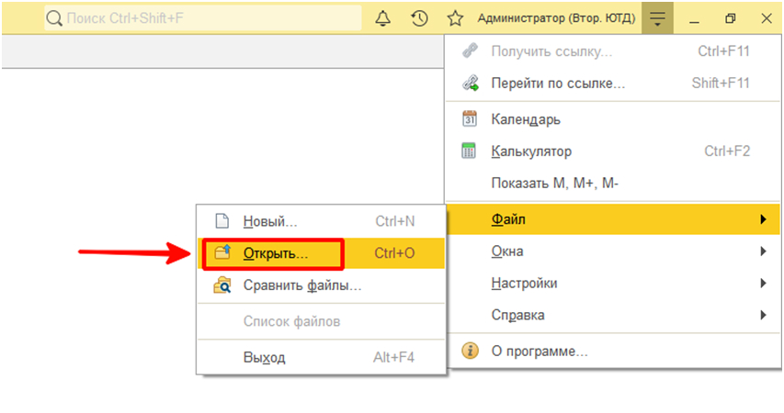The image size is (784, 413).
Task: Select Открыть... in the File submenu
Action: pos(276,252)
